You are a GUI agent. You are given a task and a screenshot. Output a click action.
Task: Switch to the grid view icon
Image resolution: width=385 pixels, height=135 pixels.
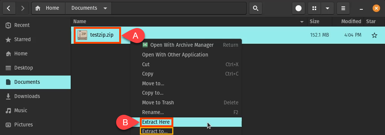tap(314, 8)
